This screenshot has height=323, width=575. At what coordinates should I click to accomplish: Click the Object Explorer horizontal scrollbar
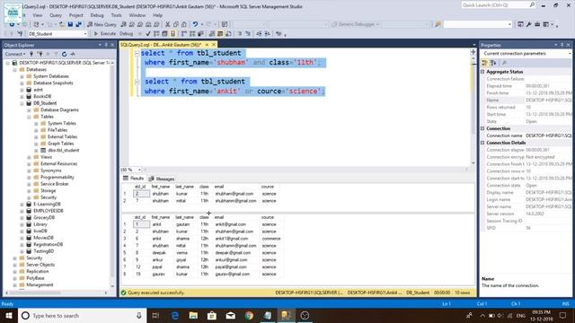(57, 292)
